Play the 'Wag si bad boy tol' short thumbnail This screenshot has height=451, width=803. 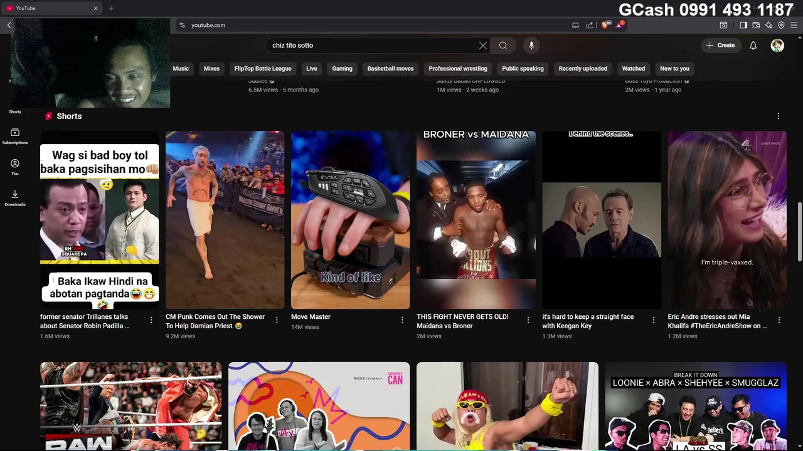tap(99, 220)
